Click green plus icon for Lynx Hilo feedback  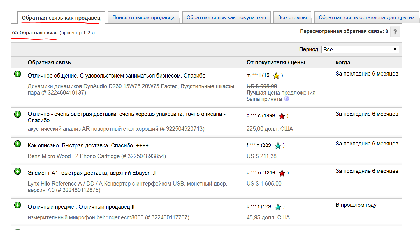tap(18, 171)
